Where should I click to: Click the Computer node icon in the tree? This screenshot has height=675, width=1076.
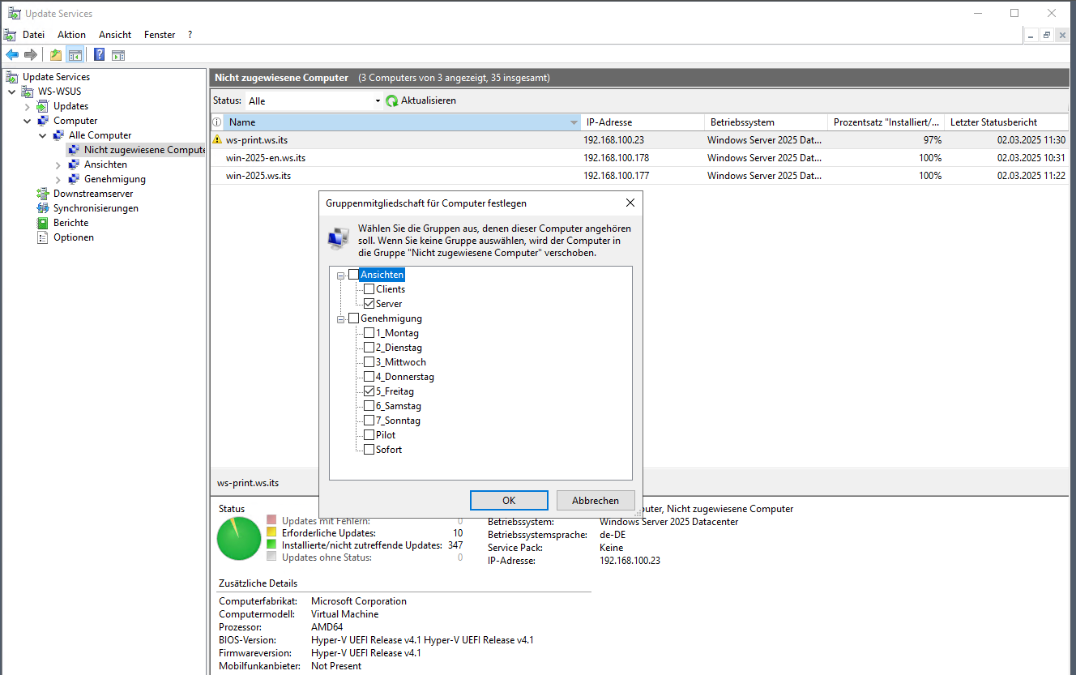[43, 121]
